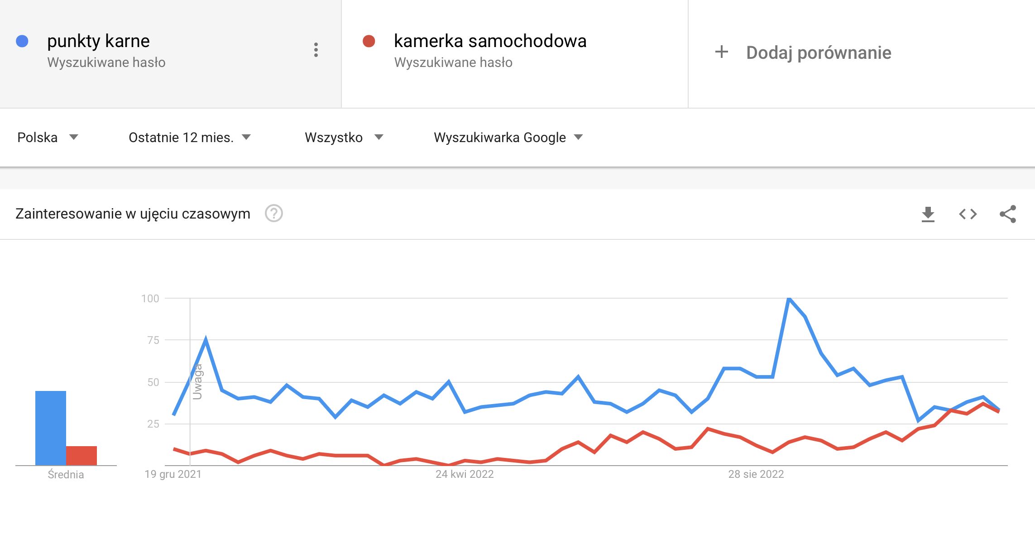This screenshot has height=543, width=1035.
Task: Toggle visibility of the kamerka samochodowa series
Action: click(369, 42)
